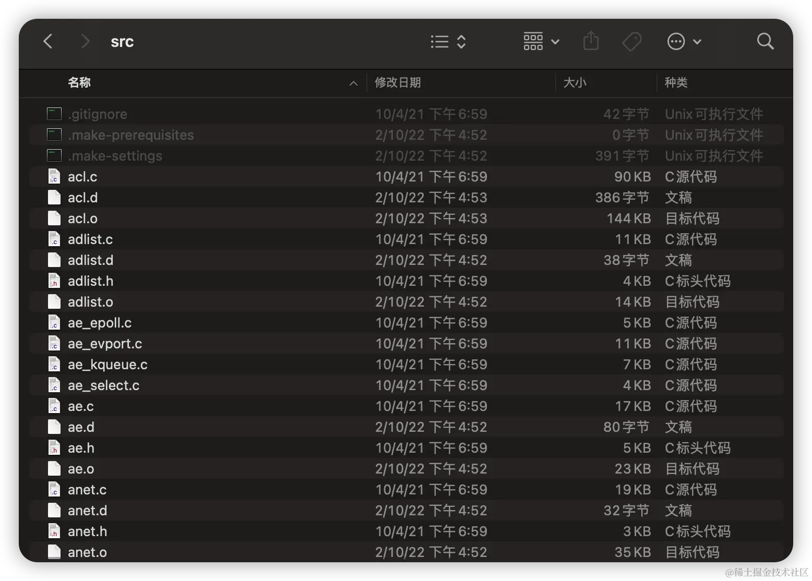Select the file name ae_epoll.c
Screen dimensions: 812x581
tap(100, 323)
